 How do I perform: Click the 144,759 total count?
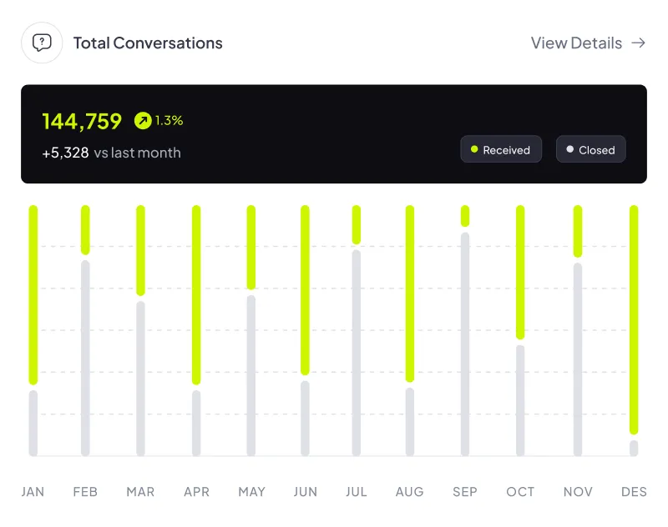pyautogui.click(x=82, y=121)
